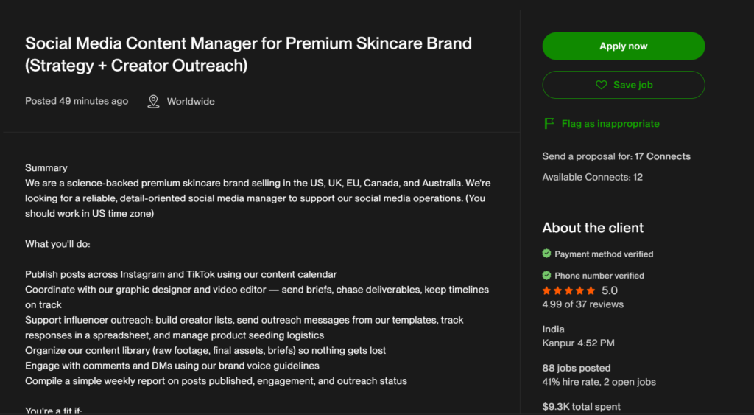Click the Available Connects: 12 text

[x=593, y=177]
